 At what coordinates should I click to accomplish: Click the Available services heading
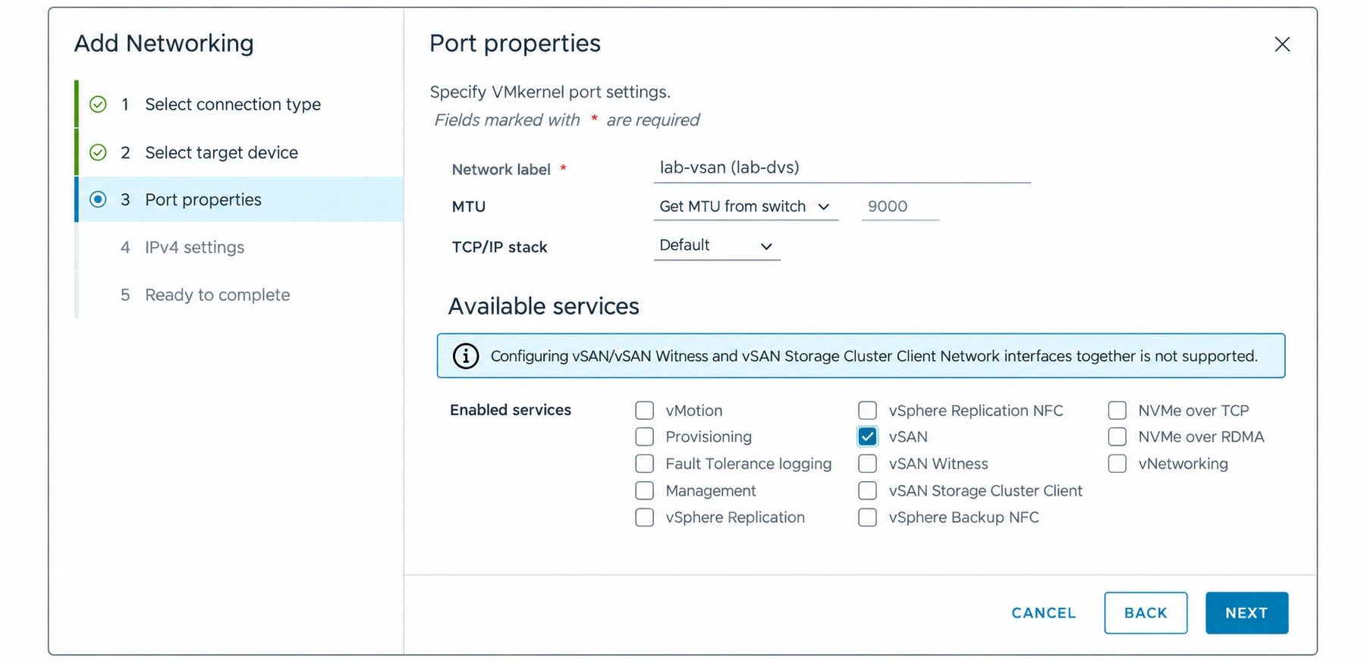click(544, 306)
